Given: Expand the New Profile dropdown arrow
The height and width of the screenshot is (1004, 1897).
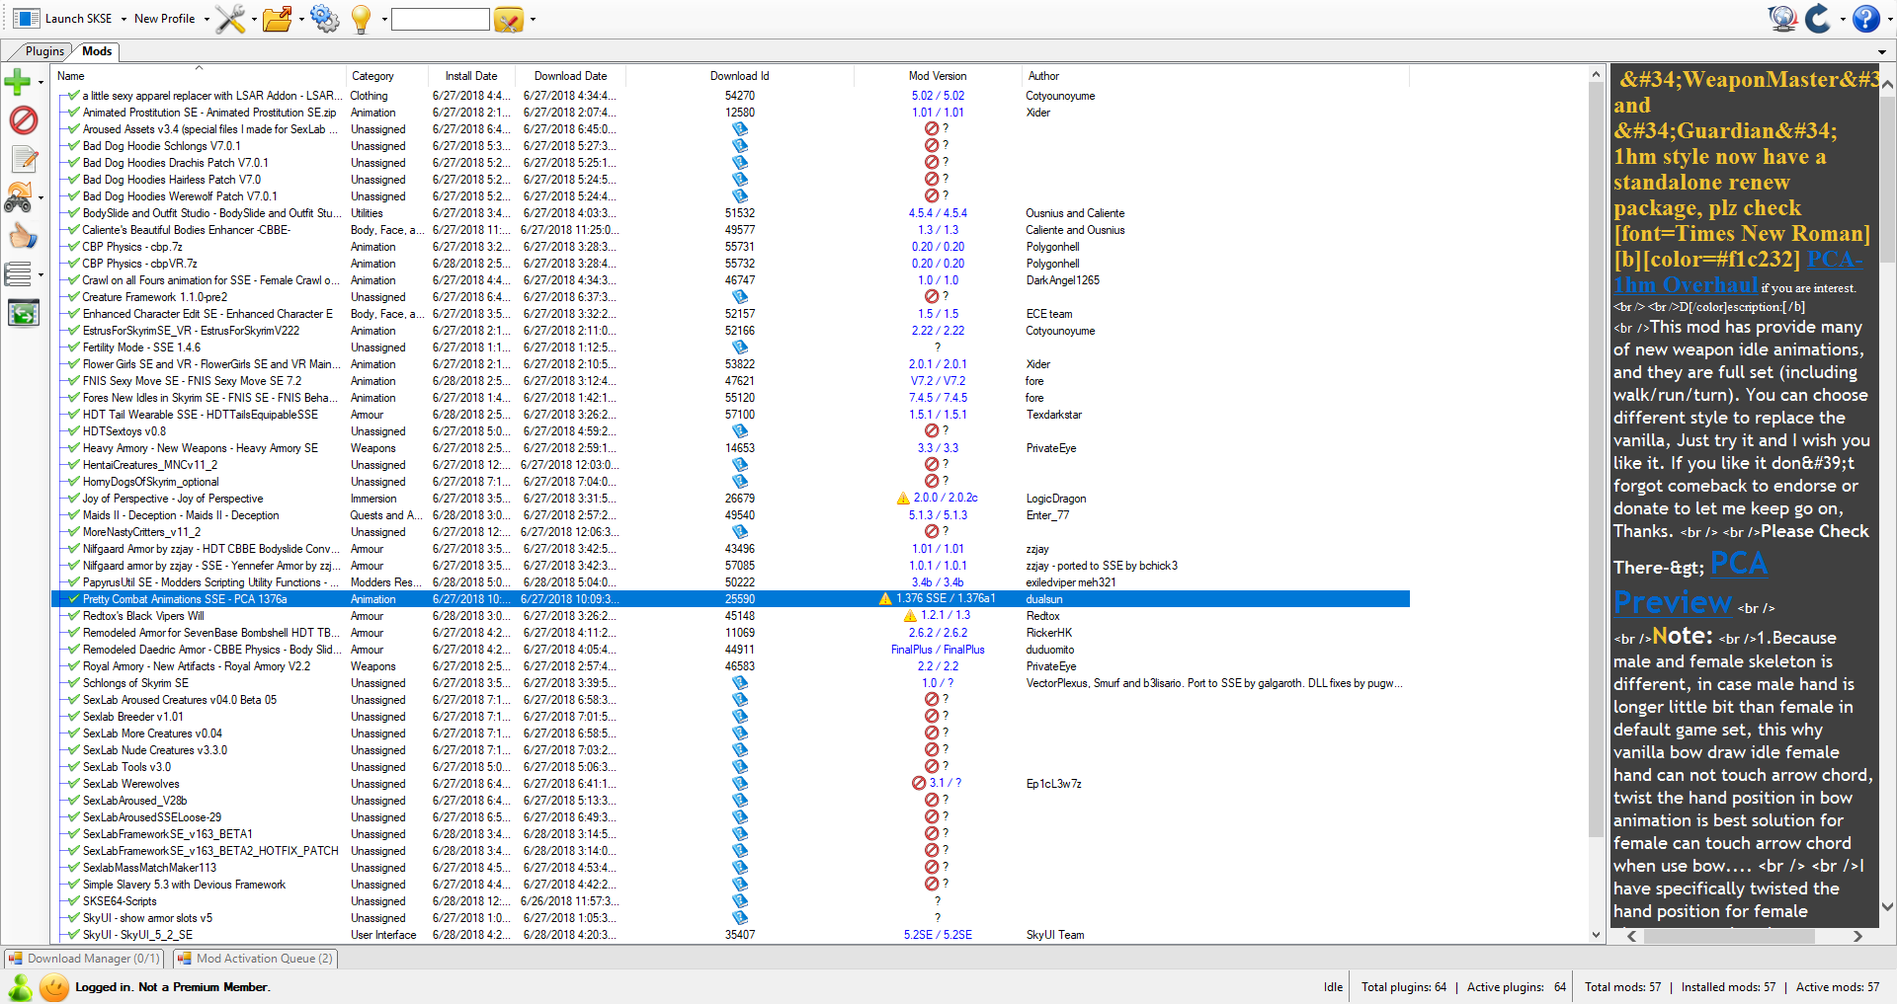Looking at the screenshot, I should point(206,19).
